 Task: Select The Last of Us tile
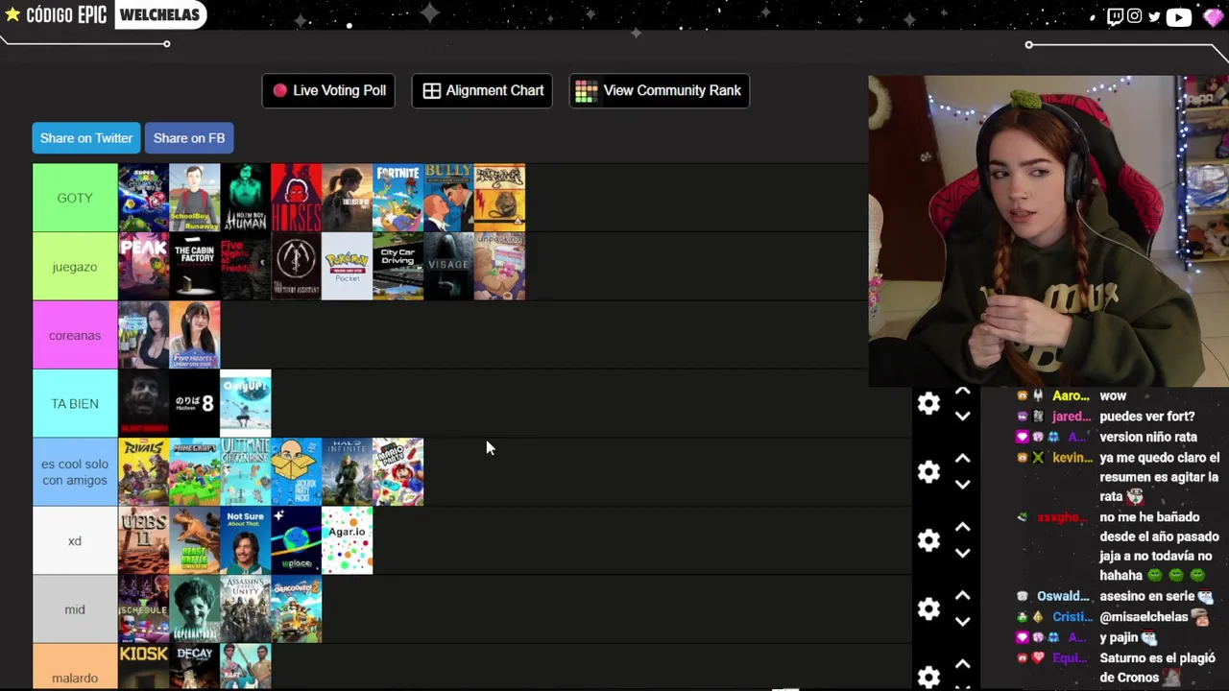click(347, 198)
